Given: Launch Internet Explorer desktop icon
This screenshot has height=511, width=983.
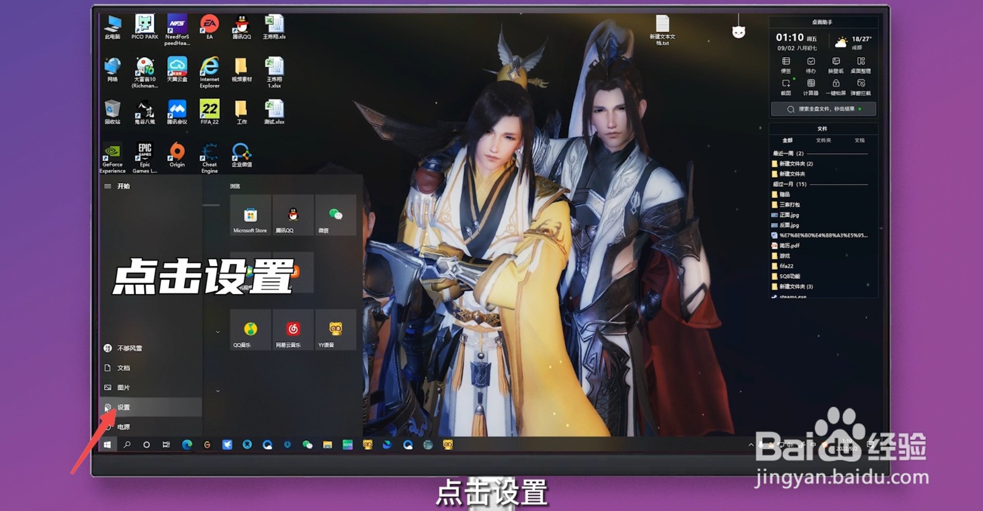Looking at the screenshot, I should point(210,72).
